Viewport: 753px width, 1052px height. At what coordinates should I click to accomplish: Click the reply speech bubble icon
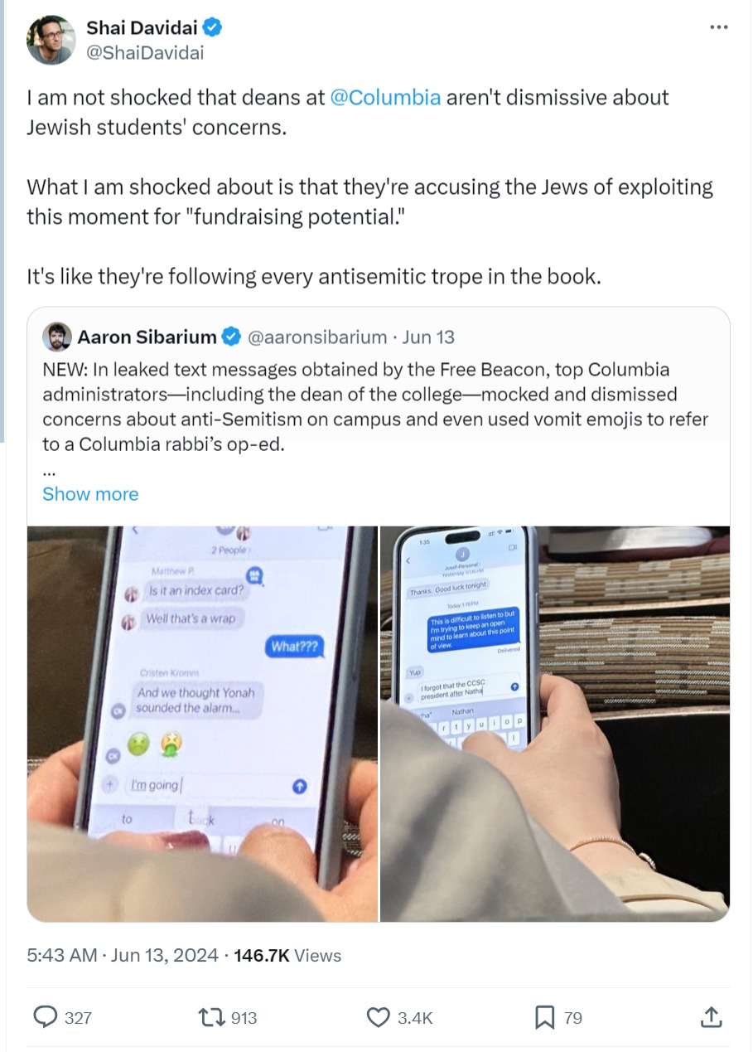click(45, 1017)
